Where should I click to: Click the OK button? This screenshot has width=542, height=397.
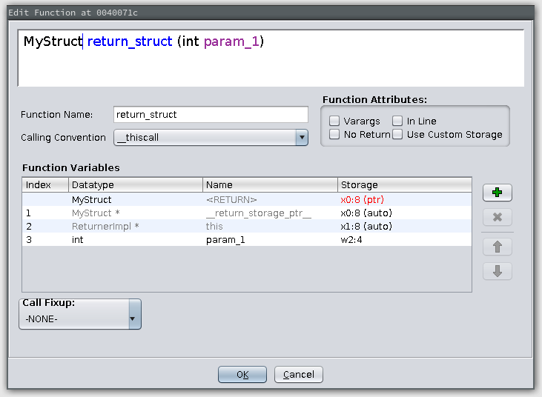[x=242, y=375]
